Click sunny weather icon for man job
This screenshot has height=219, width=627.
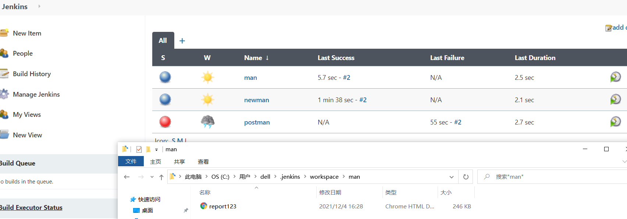208,77
